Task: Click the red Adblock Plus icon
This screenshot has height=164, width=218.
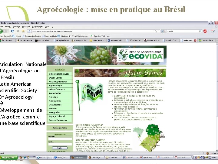Action: (205, 31)
